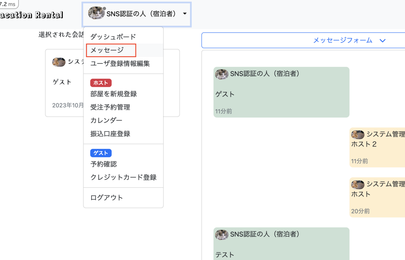Click the blue ゲスト badge

click(101, 153)
